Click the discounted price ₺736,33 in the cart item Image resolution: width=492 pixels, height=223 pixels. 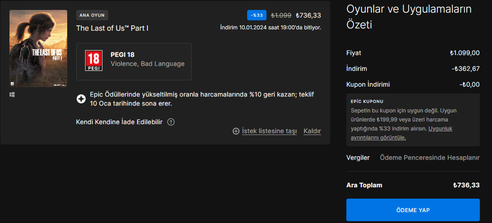pyautogui.click(x=308, y=15)
